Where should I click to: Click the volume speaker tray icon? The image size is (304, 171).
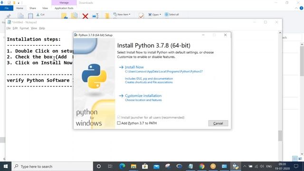coord(262,166)
